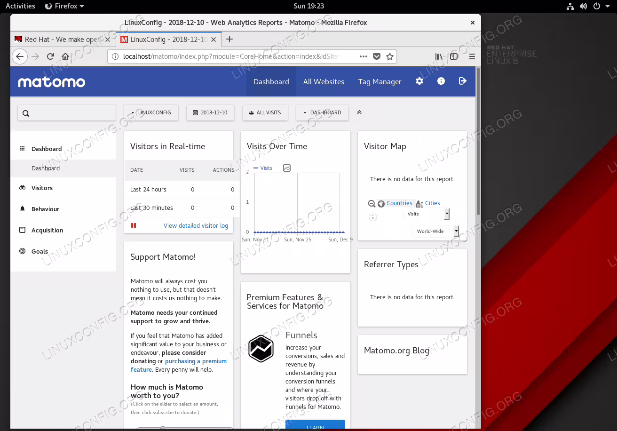
Task: Open the Firefox application menu in top bar
Action: [64, 6]
